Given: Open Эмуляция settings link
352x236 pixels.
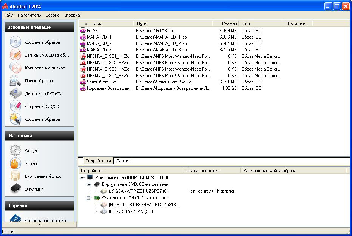Looking at the screenshot, I should pos(34,189).
